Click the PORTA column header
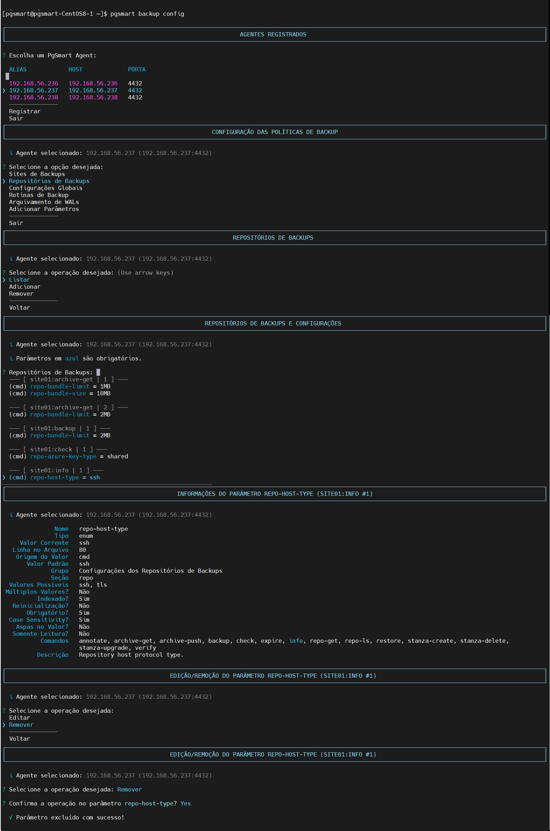 136,70
